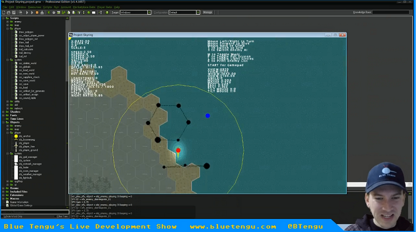Select the scr_delete_world script
This screenshot has width=416, height=232.
tap(28, 63)
